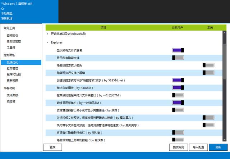Click the 查找 button

(52, 147)
